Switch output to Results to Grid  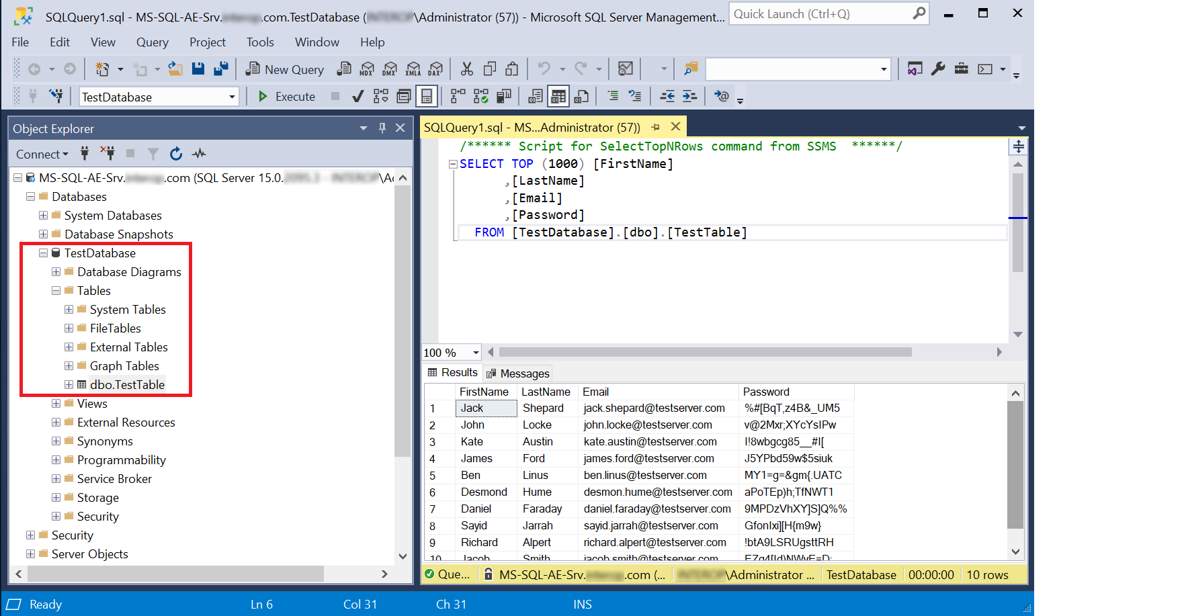coord(558,96)
